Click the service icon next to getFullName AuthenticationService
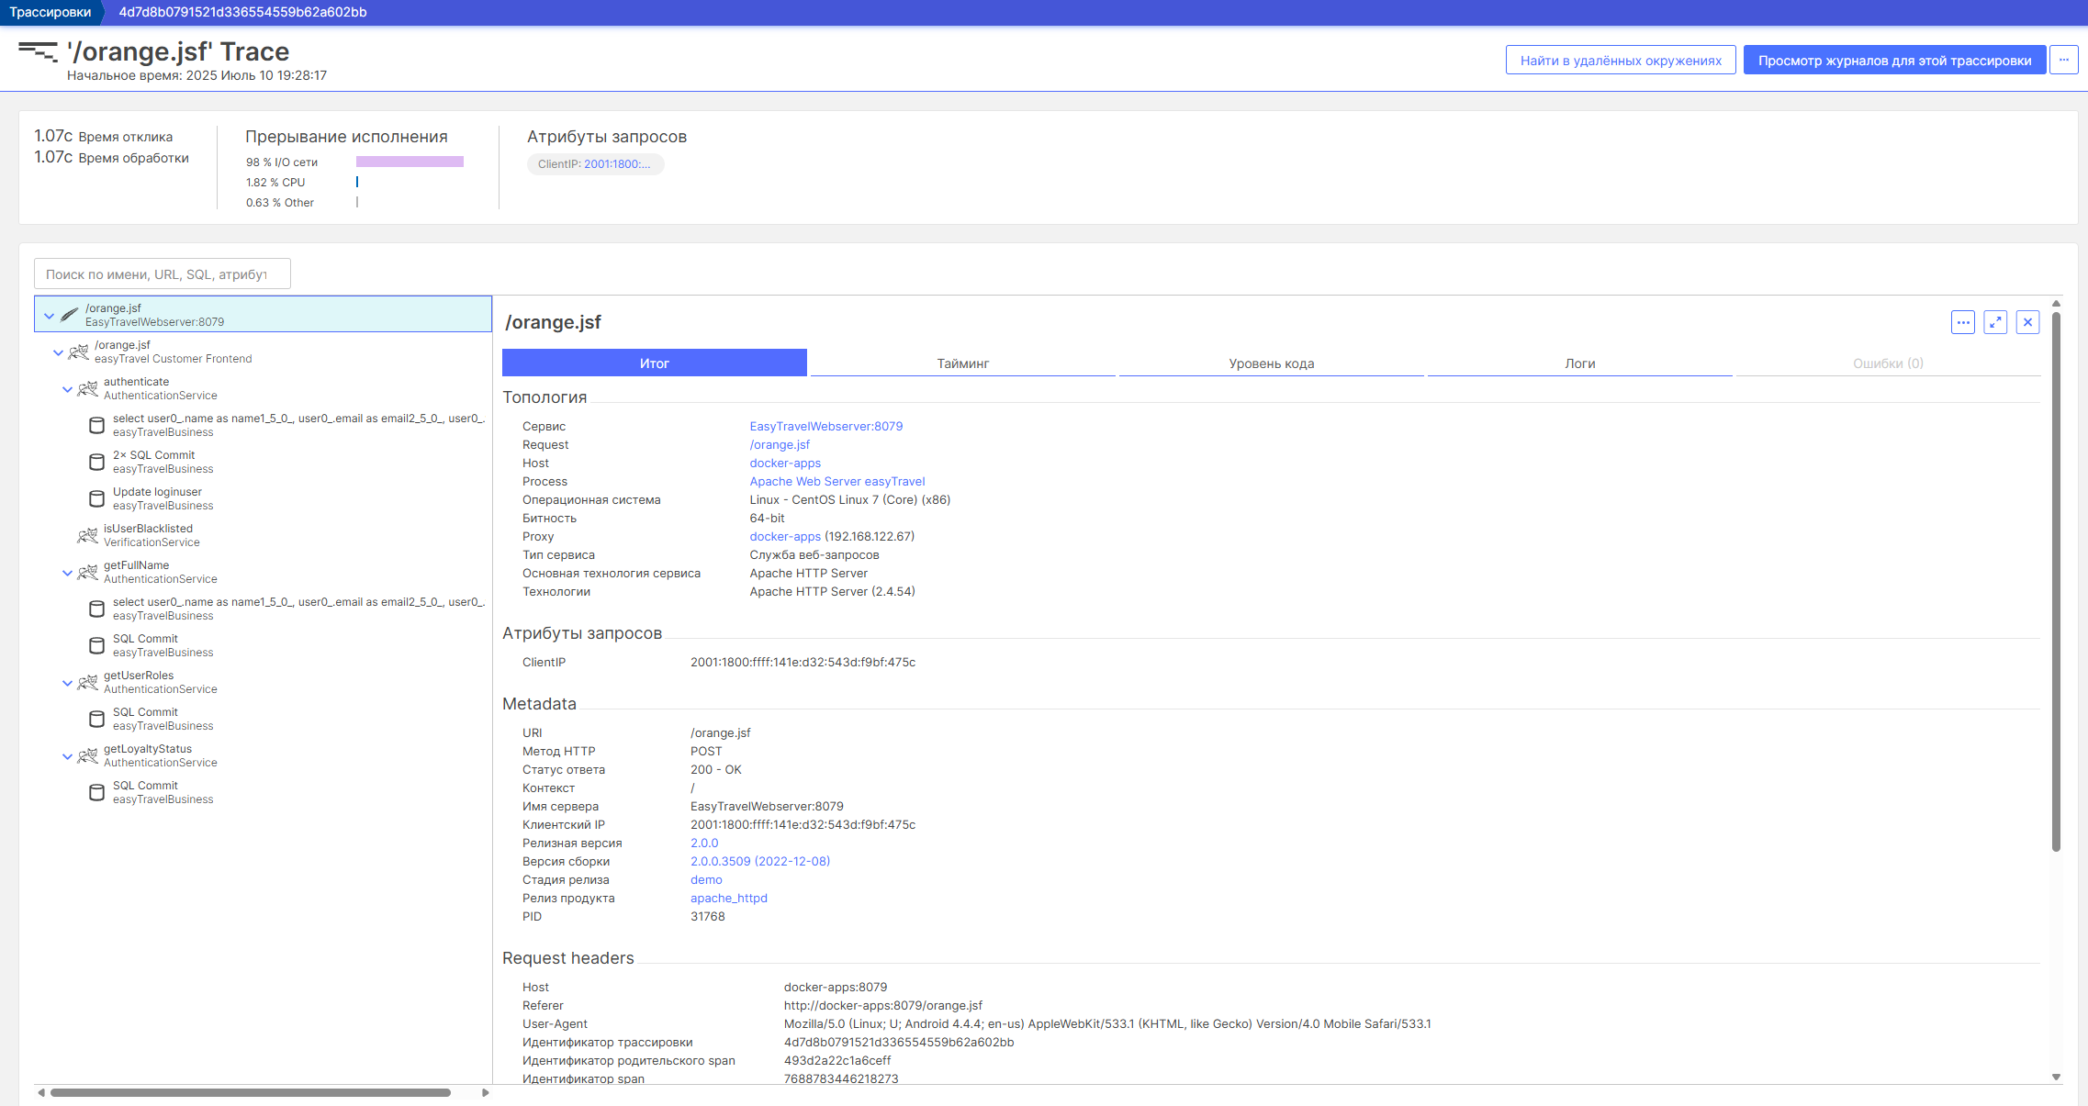 (x=88, y=572)
